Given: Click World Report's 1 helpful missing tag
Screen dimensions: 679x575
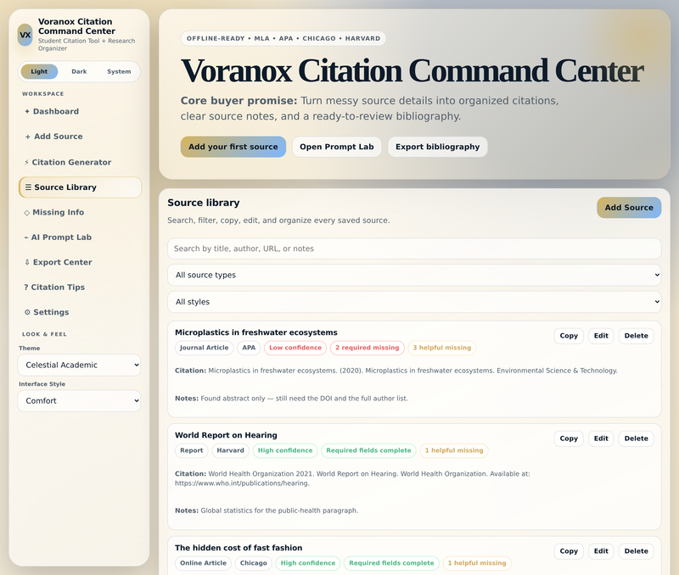Looking at the screenshot, I should [454, 451].
